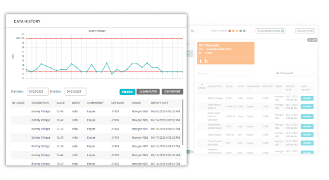Open GRAPH for Wheel-Based Vehicle Speed row
The height and width of the screenshot is (180, 329).
coord(307,126)
